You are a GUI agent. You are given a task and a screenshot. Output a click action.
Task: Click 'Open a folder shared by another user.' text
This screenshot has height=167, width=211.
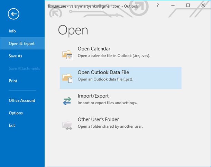(x=110, y=127)
